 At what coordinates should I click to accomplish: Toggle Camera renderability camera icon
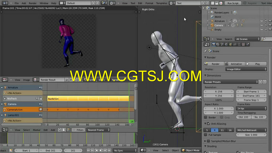270,25
